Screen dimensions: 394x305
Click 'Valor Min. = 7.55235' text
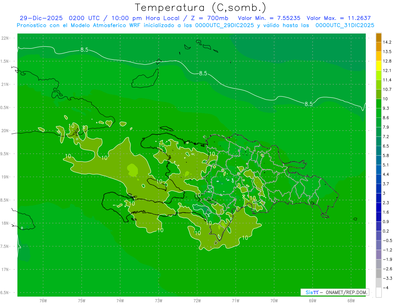[x=269, y=18]
